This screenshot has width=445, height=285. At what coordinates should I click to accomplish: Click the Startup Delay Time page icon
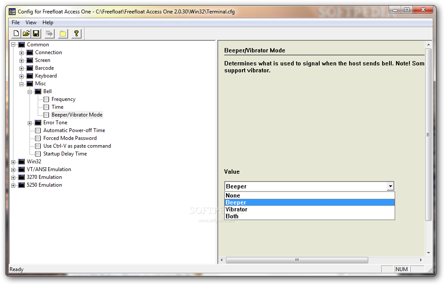38,154
